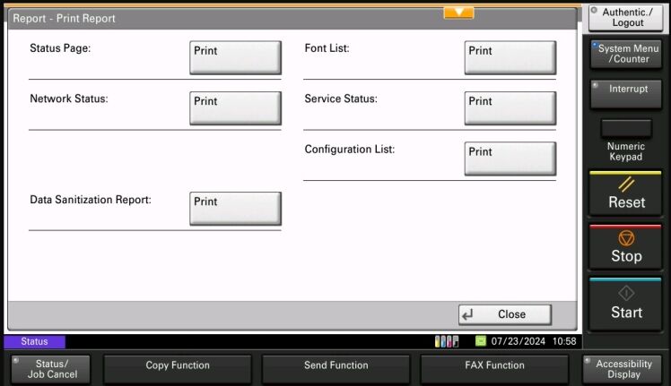
Task: Expand the orange dropdown arrow at top
Action: (458, 13)
